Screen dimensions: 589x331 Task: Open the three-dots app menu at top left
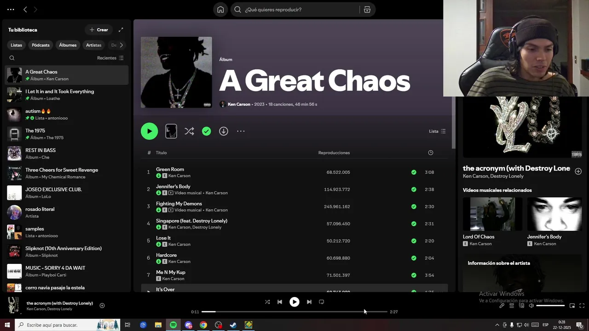[x=11, y=9]
